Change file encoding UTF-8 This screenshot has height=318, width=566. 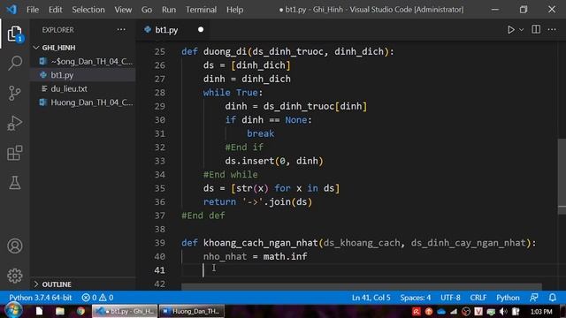(450, 298)
